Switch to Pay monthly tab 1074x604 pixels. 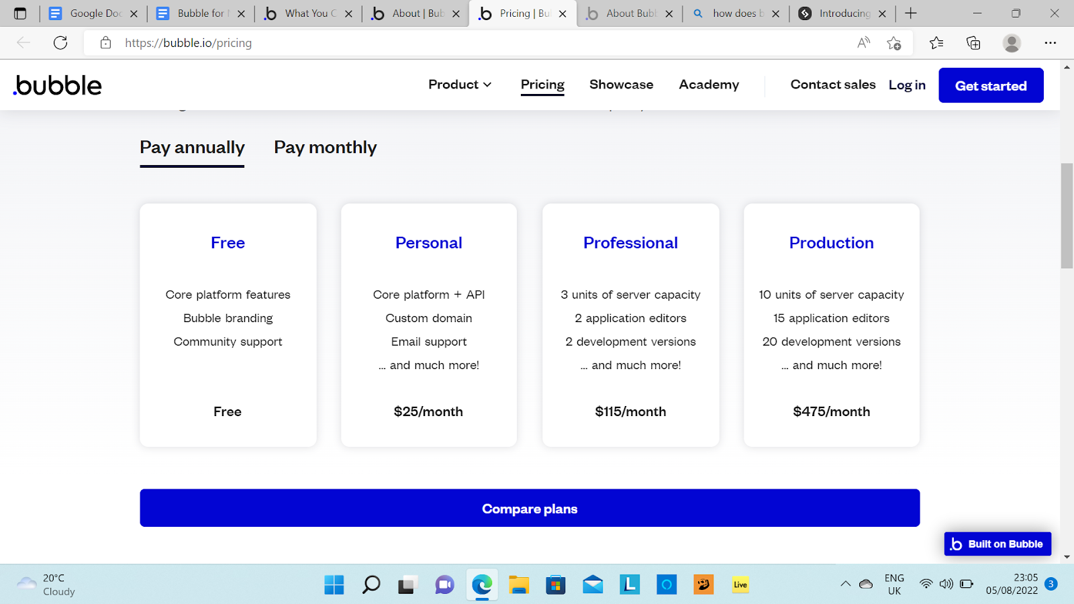coord(325,148)
